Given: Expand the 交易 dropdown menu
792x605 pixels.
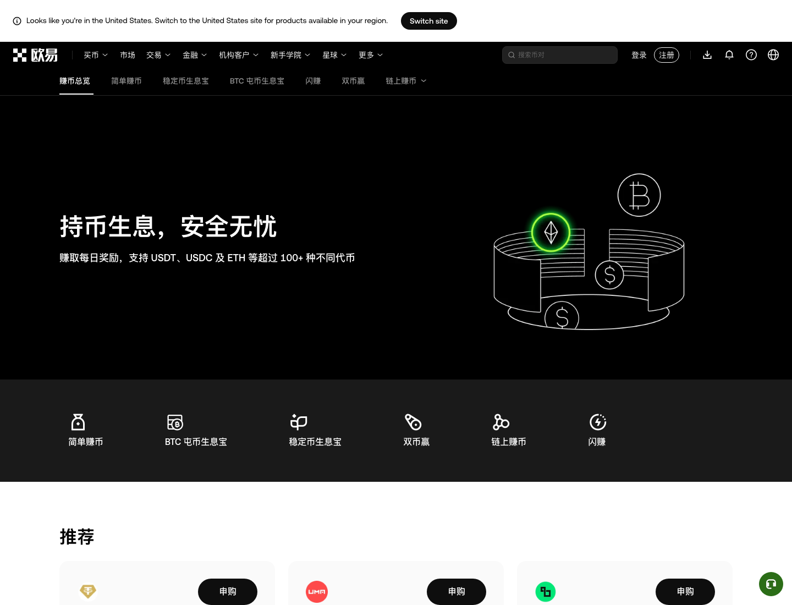Looking at the screenshot, I should point(158,55).
